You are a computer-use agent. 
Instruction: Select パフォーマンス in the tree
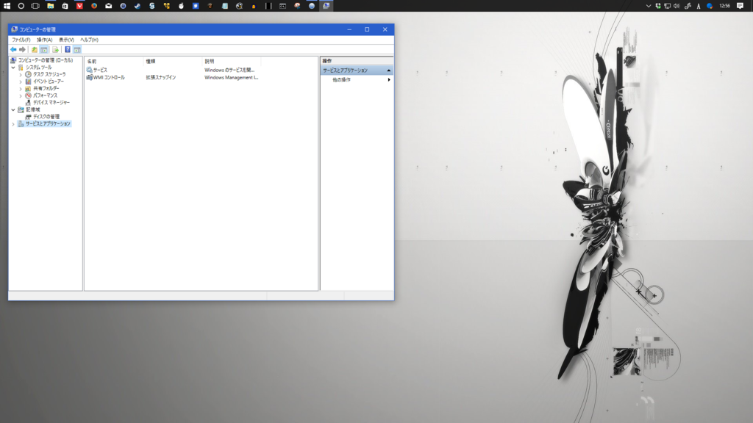(x=45, y=96)
